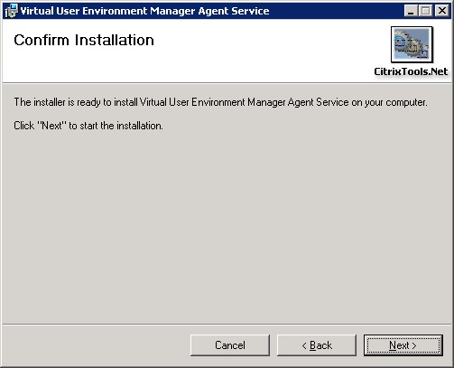
Task: Minimize the installer window
Action: coord(411,11)
